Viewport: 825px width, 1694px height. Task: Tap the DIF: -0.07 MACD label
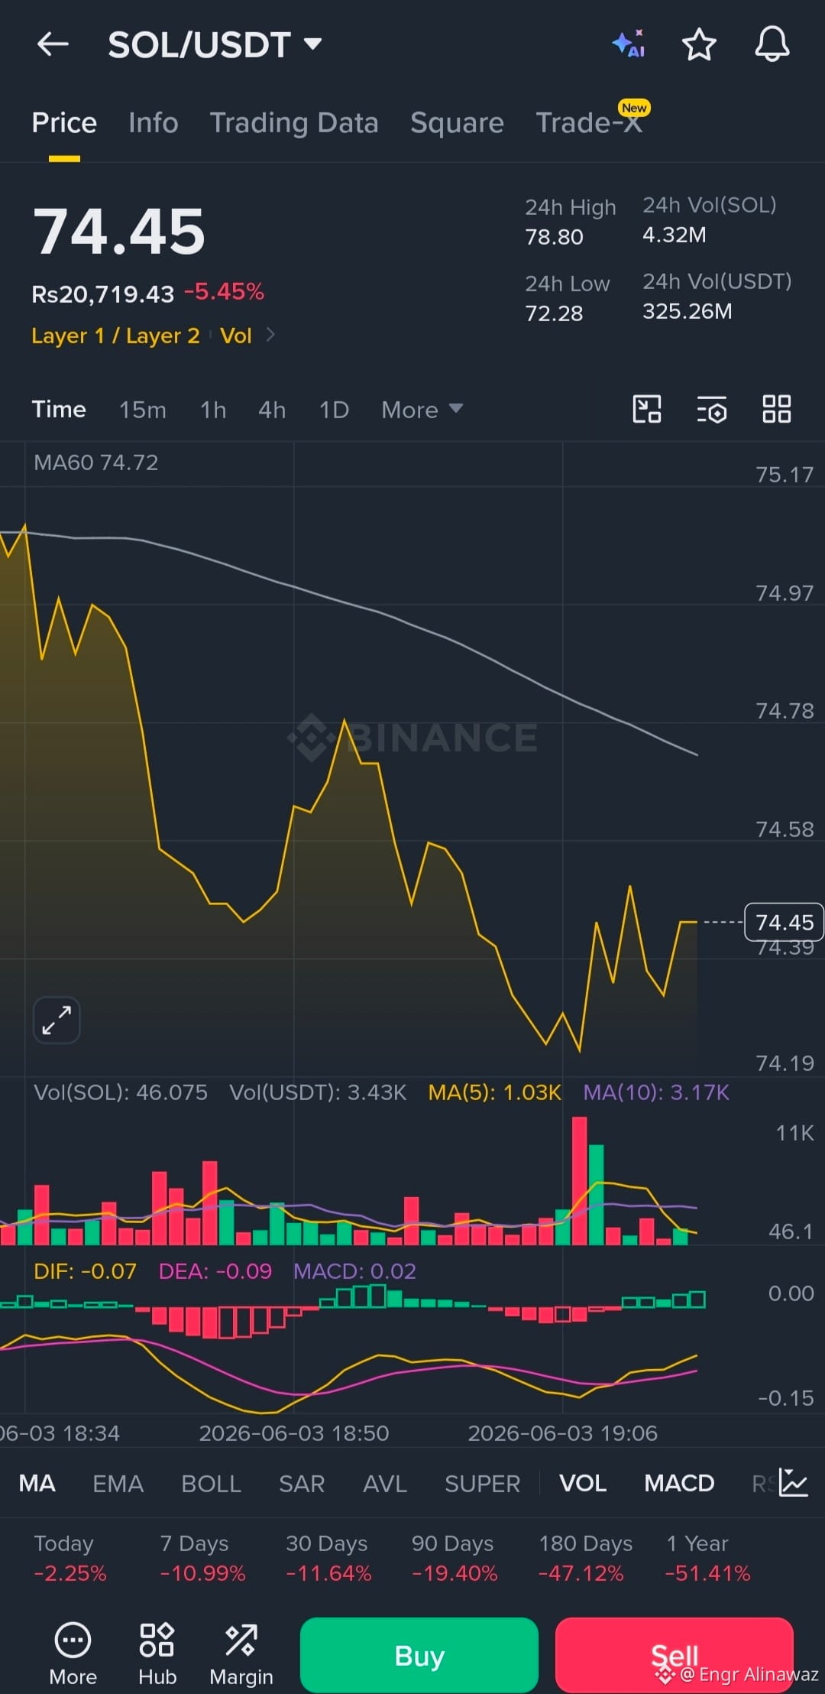pos(85,1271)
